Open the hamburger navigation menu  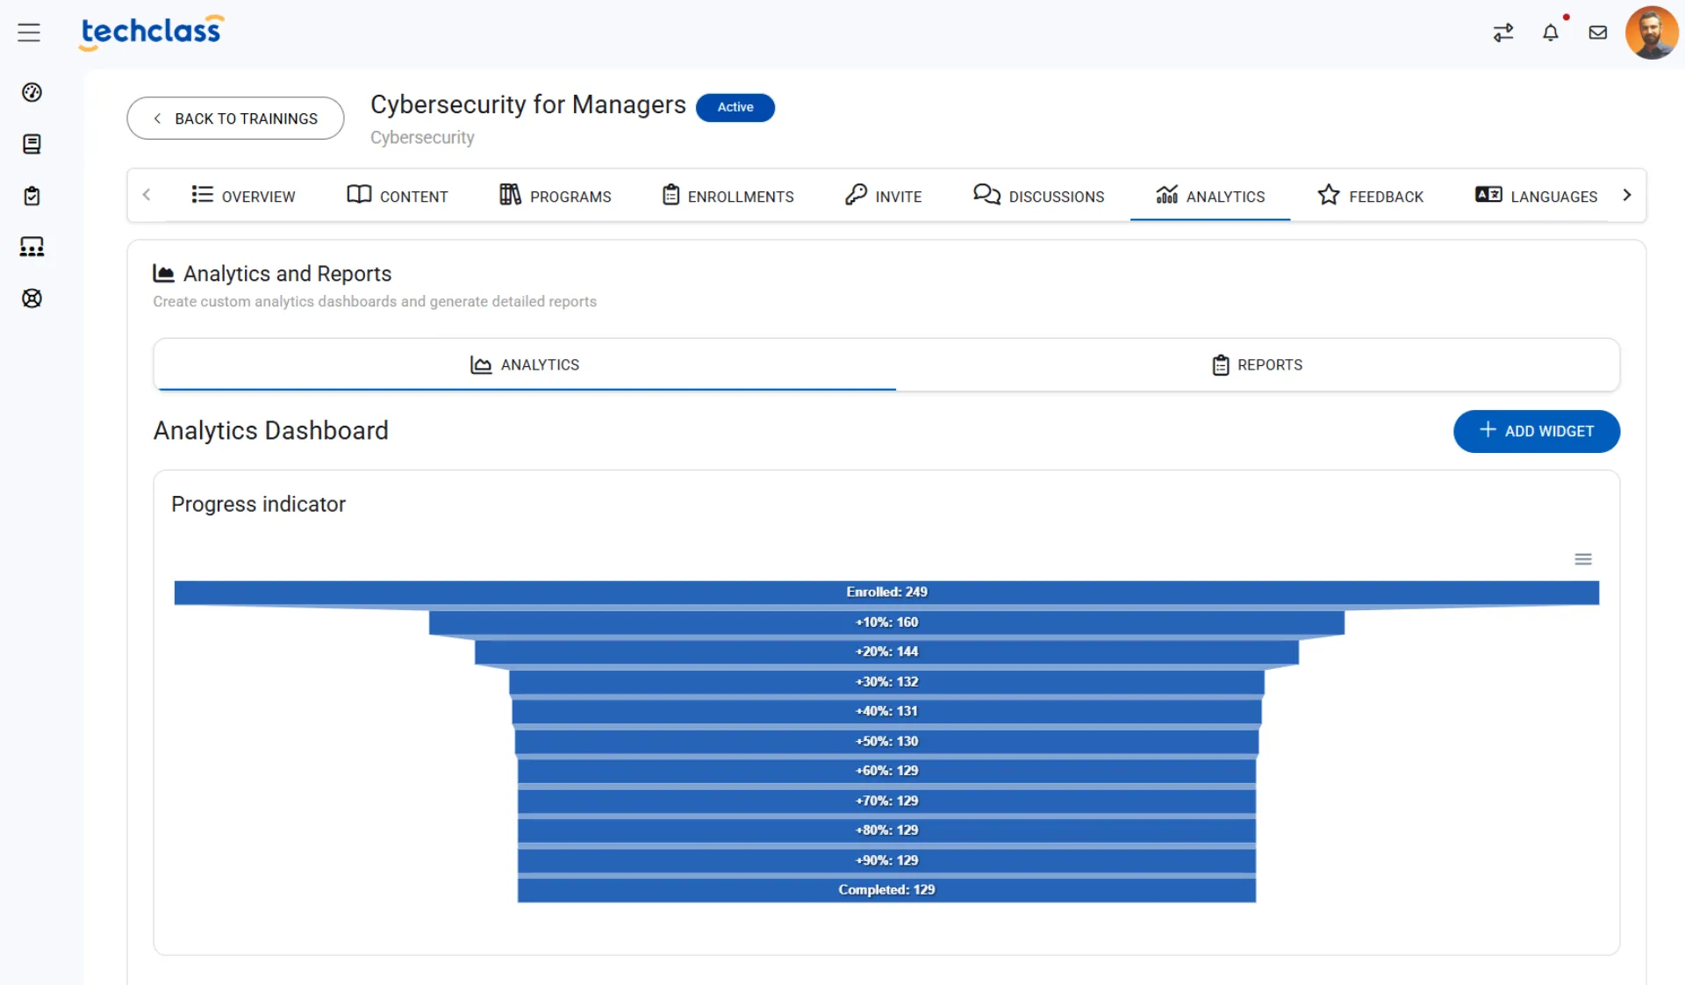click(29, 32)
